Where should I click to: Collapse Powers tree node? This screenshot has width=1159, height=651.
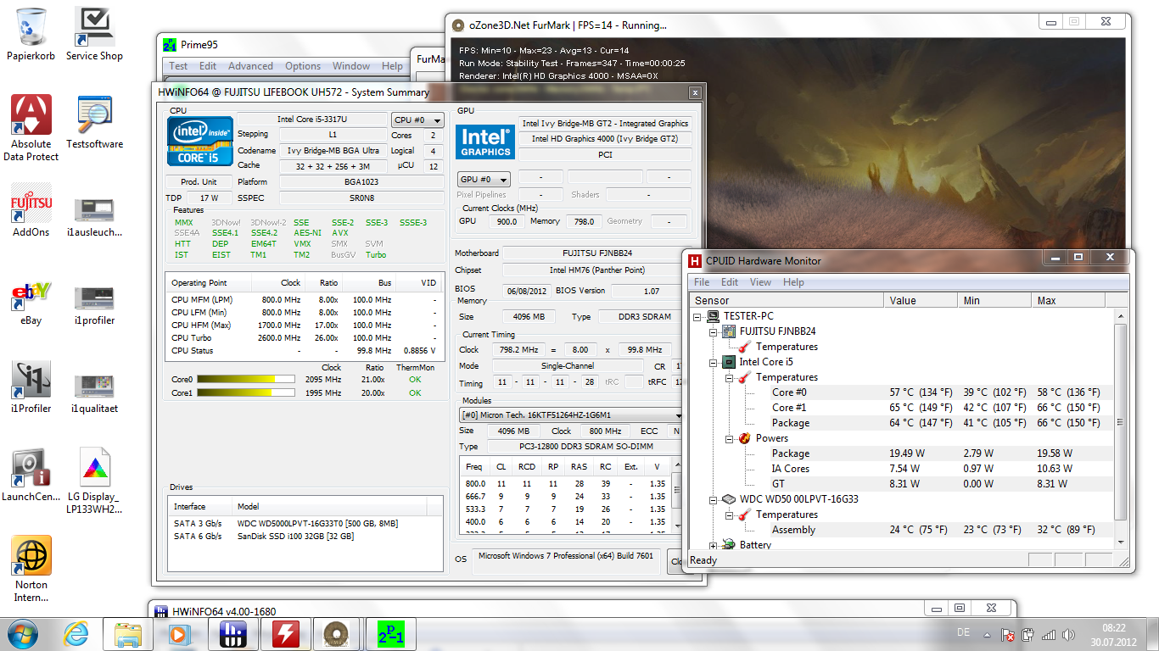(729, 438)
